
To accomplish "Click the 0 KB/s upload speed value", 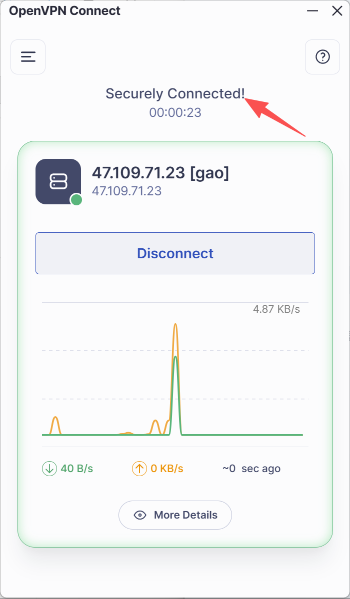I will point(167,469).
